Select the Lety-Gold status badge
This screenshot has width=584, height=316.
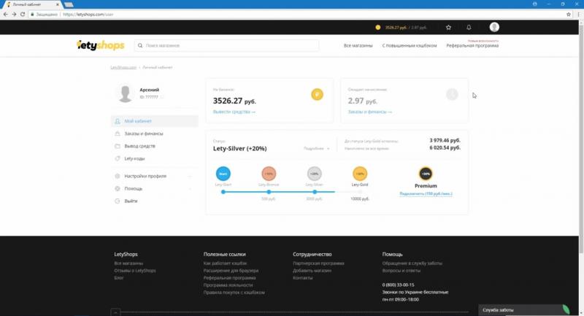[x=360, y=174]
